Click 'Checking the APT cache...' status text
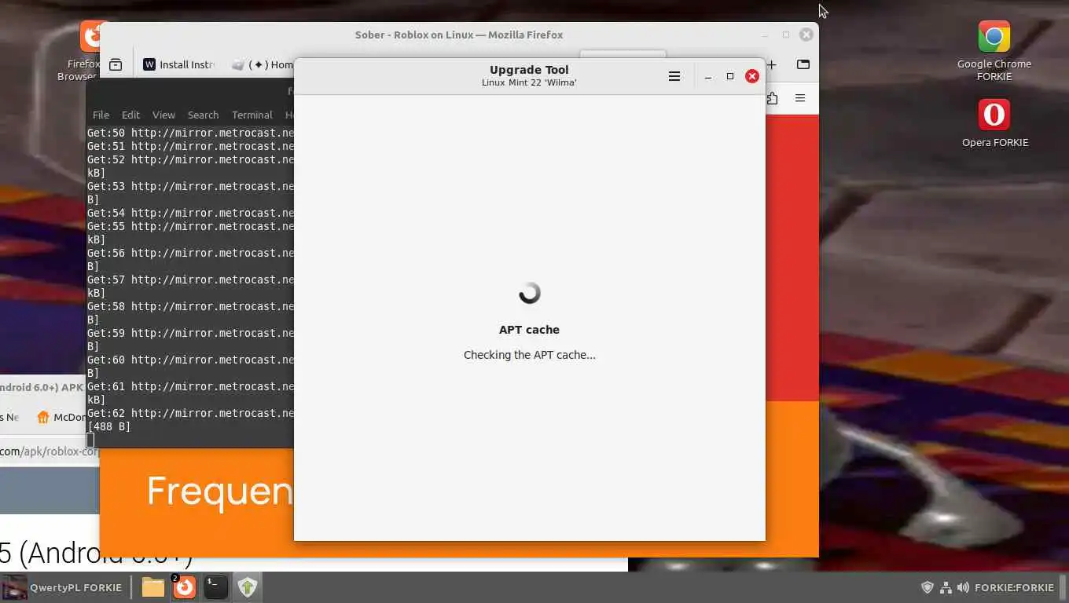The height and width of the screenshot is (603, 1069). click(529, 355)
